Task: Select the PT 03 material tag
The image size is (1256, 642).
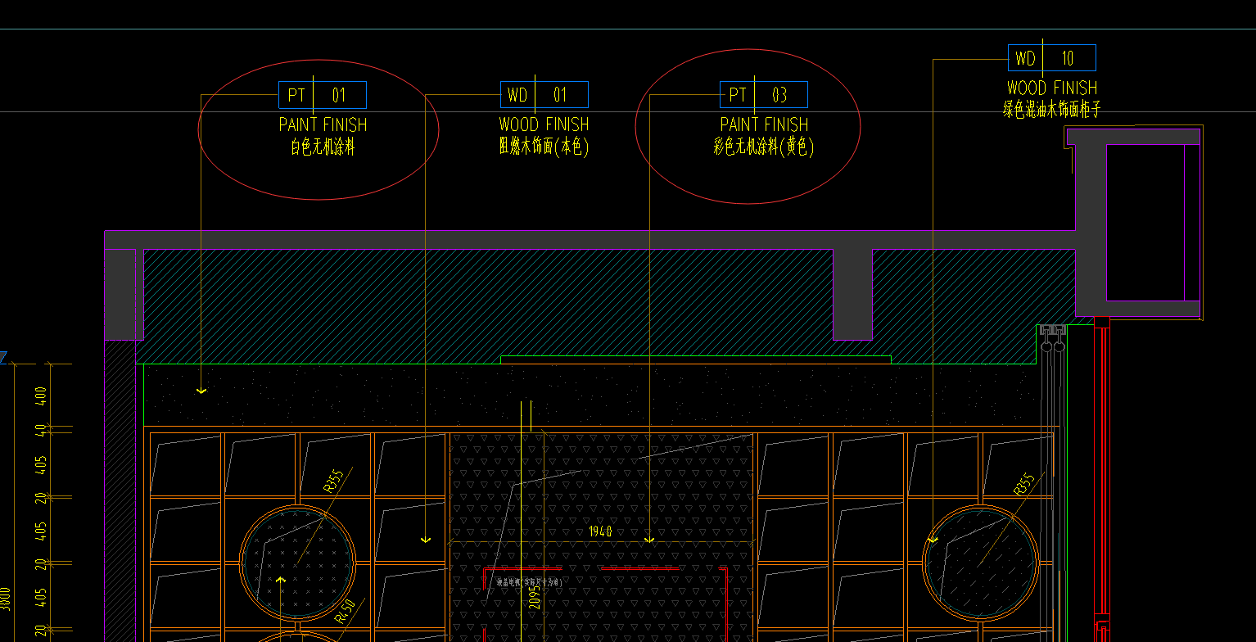Action: click(x=764, y=95)
